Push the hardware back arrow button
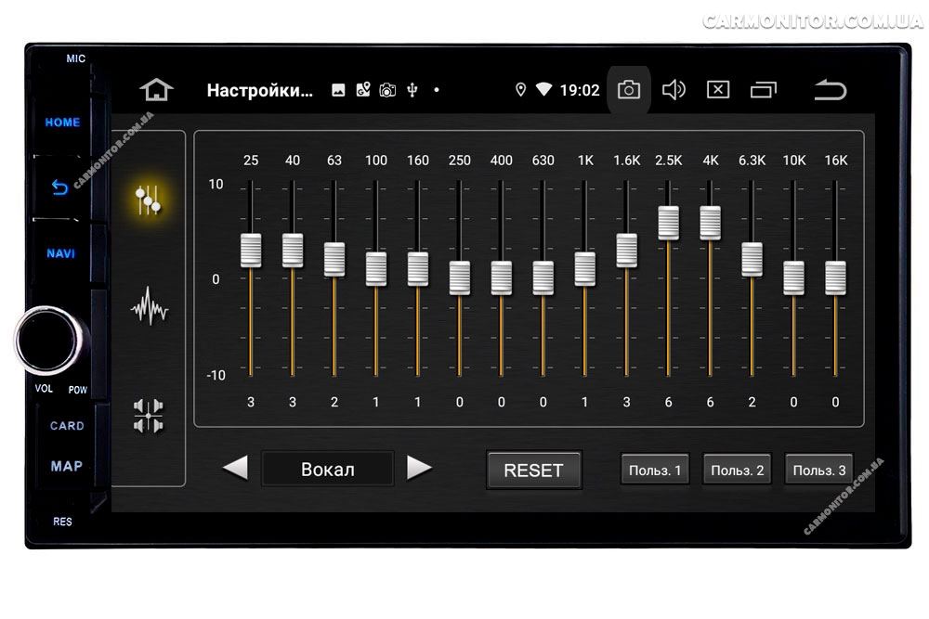 59,187
